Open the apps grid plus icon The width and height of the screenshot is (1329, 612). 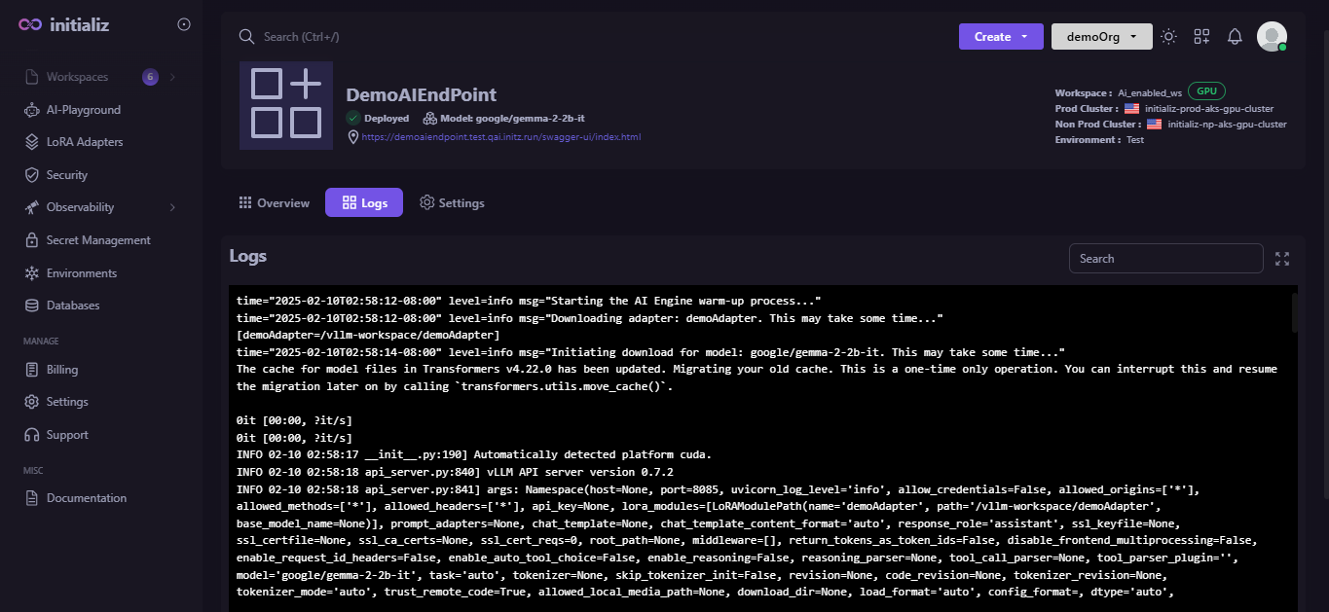(x=1201, y=36)
